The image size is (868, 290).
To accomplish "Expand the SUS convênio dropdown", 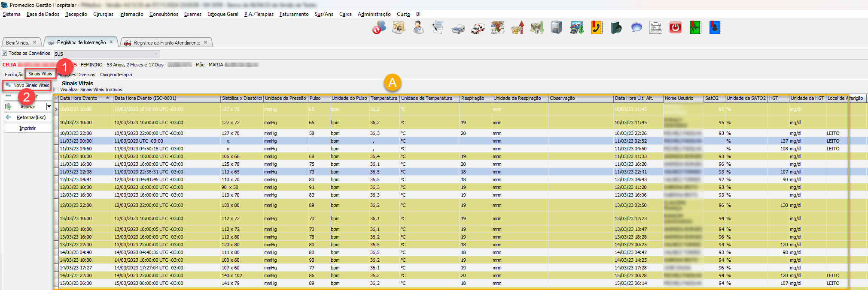I will [156, 54].
